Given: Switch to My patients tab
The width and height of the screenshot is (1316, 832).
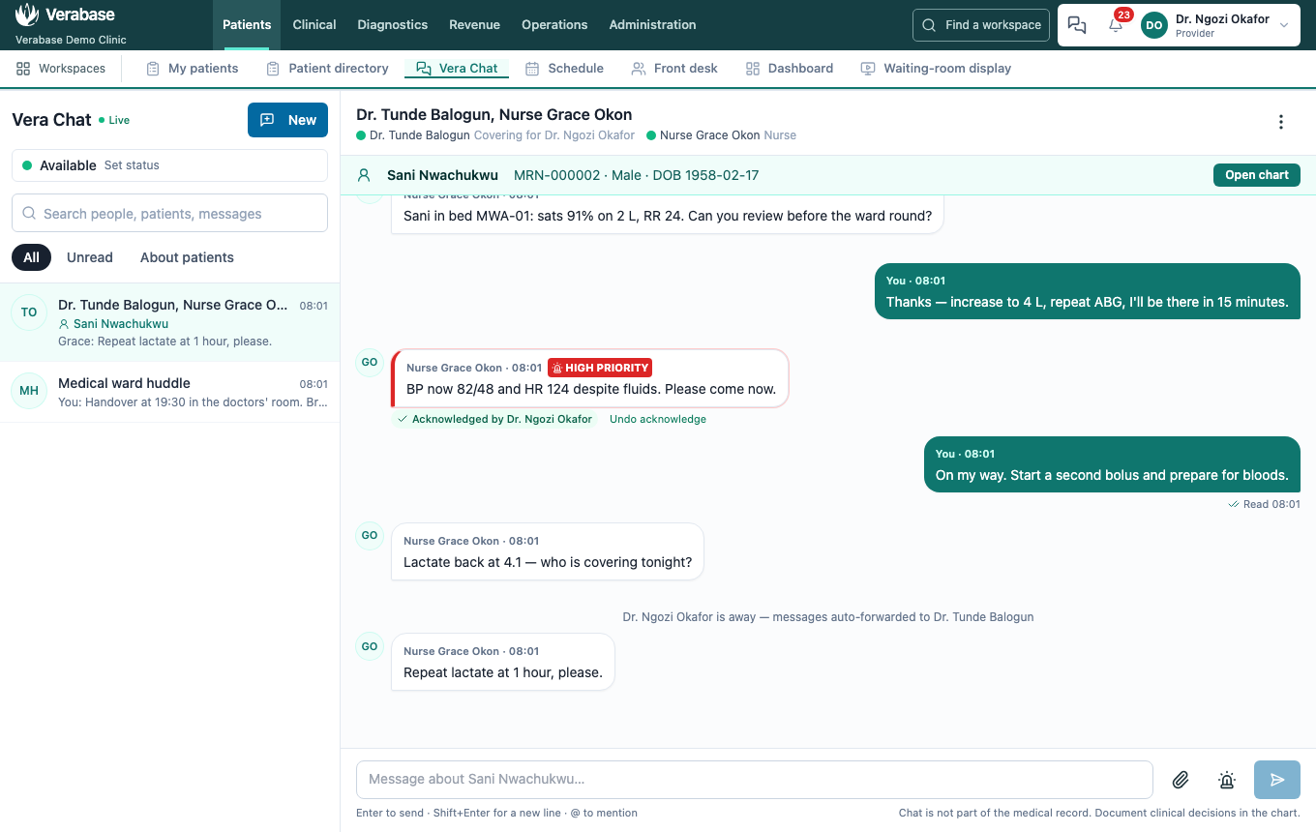Looking at the screenshot, I should [x=192, y=69].
